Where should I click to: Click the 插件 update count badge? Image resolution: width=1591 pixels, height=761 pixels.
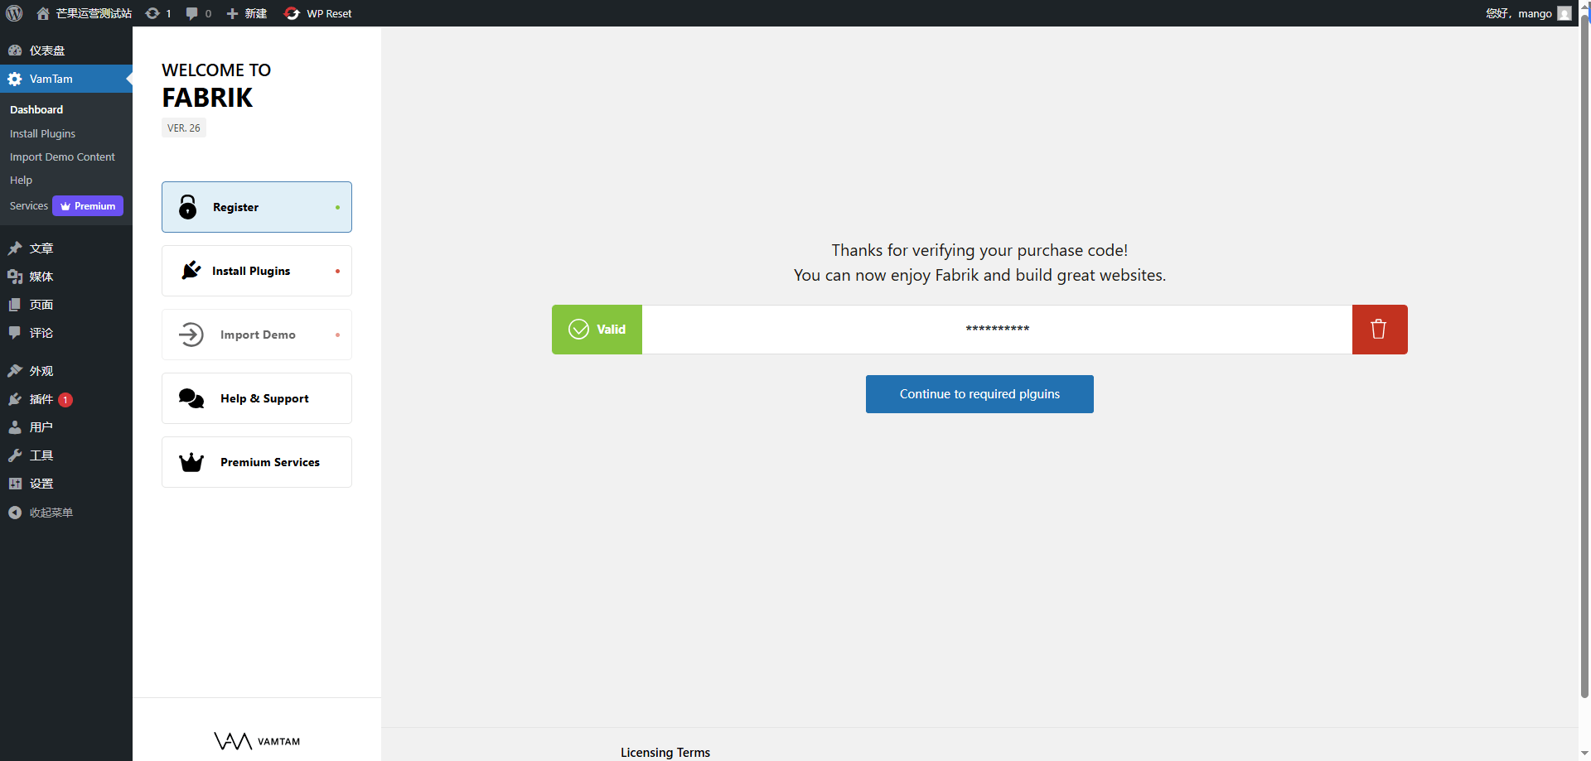(x=65, y=400)
